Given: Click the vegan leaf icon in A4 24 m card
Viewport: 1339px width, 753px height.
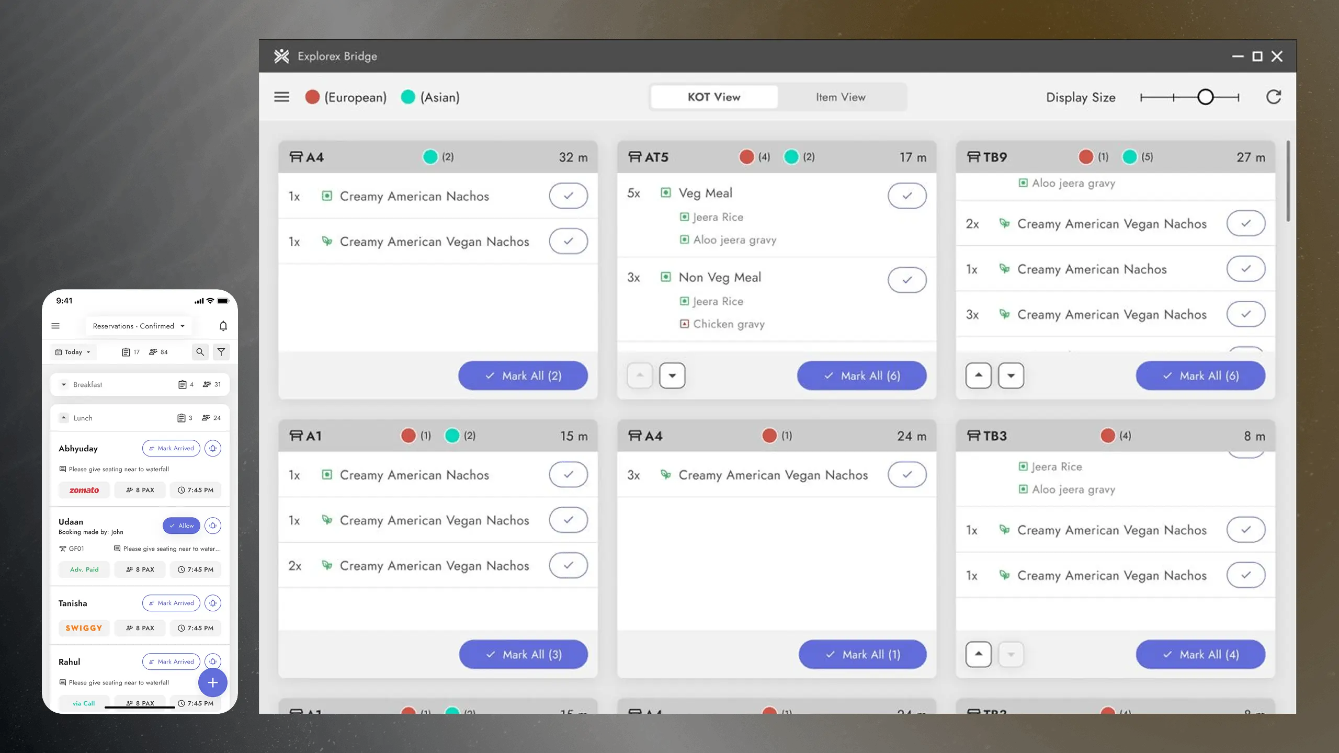Looking at the screenshot, I should point(665,474).
